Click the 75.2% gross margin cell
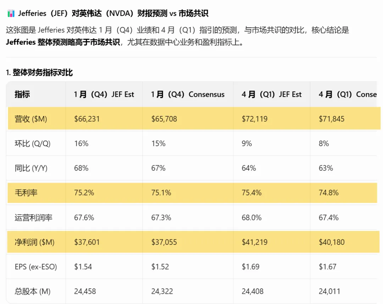The image size is (383, 304). (84, 193)
